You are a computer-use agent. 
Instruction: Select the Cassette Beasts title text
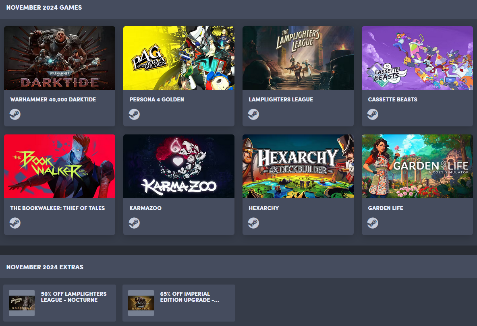click(x=392, y=99)
